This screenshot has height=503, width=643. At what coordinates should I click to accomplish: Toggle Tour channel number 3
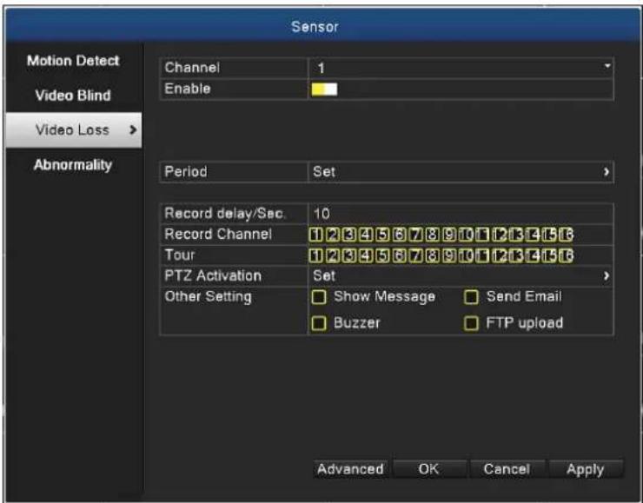coord(349,255)
